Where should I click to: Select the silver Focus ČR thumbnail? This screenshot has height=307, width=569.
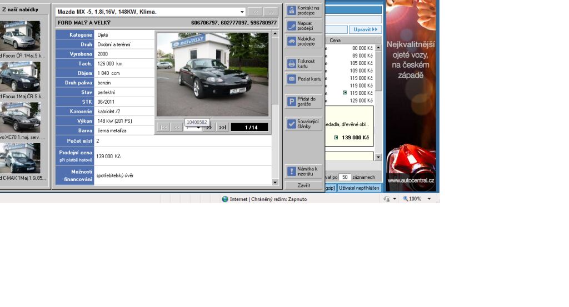coord(20,36)
